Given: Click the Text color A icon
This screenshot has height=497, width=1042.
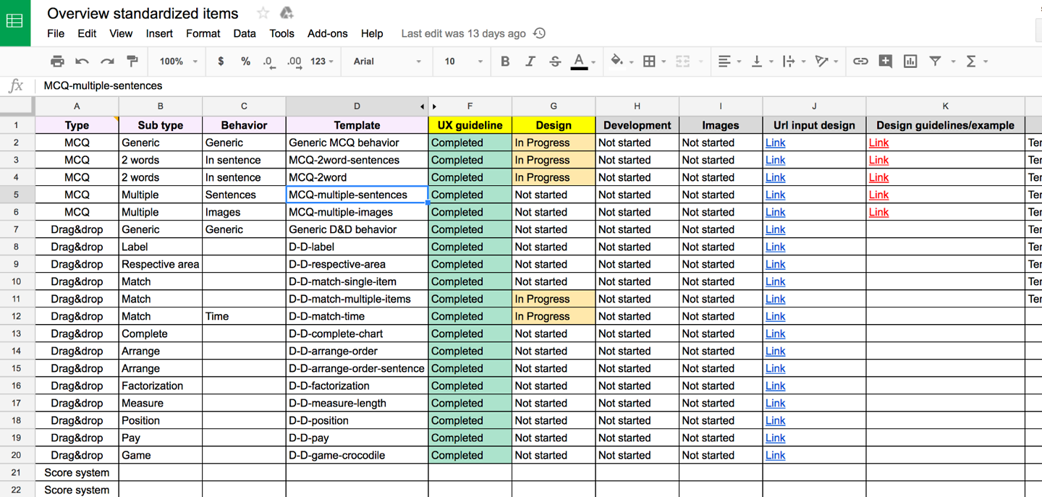Looking at the screenshot, I should pyautogui.click(x=579, y=61).
